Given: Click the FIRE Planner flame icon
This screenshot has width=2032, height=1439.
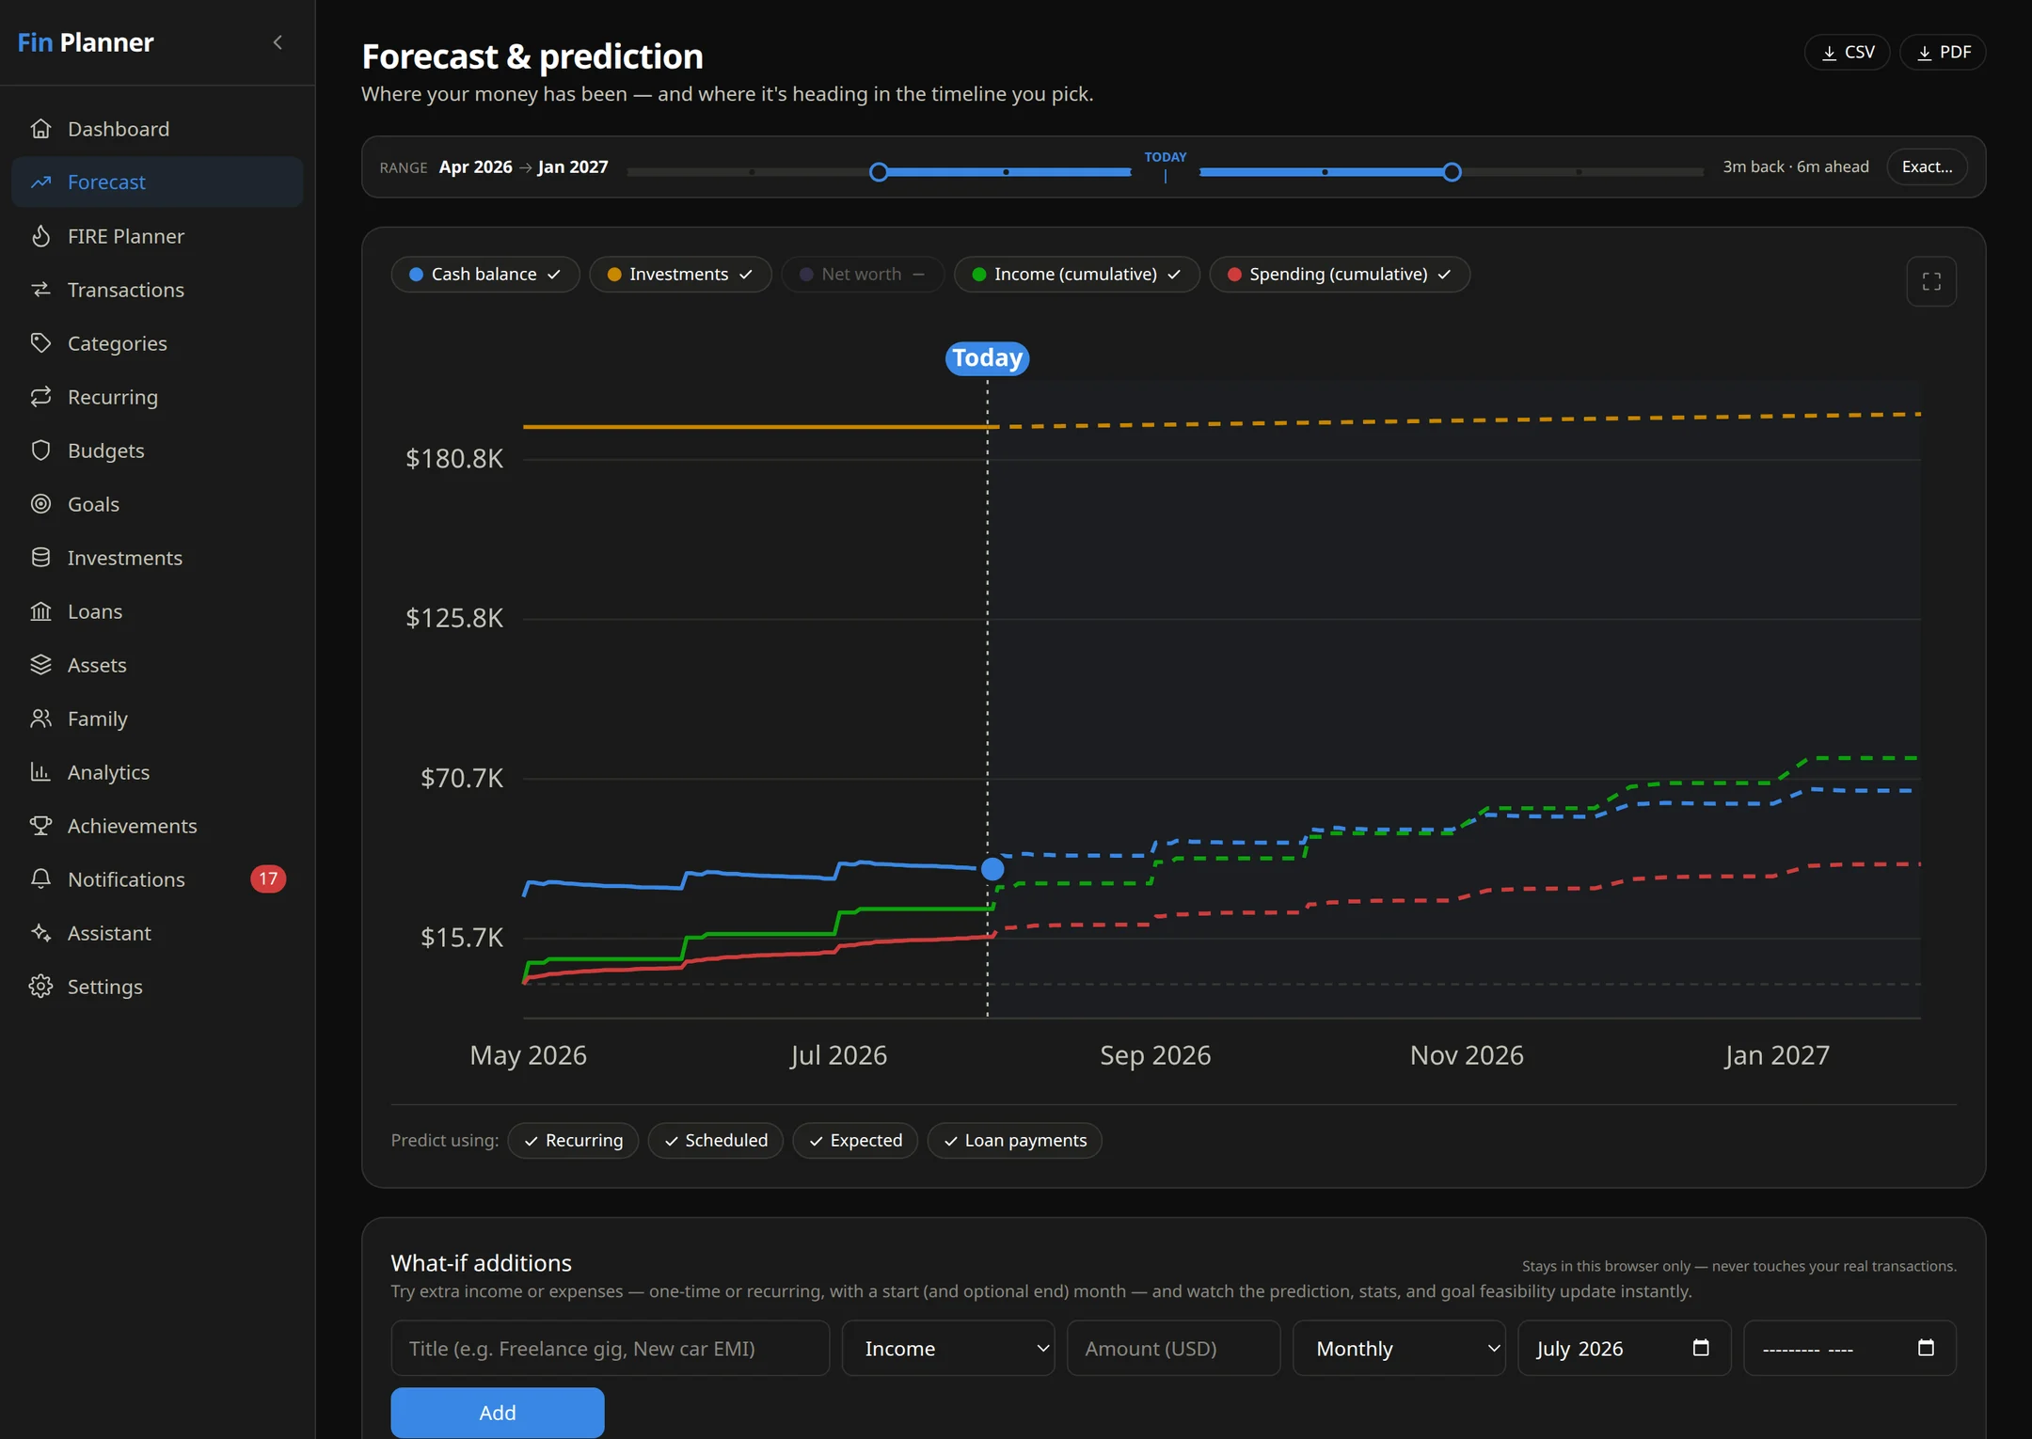Looking at the screenshot, I should [x=40, y=236].
